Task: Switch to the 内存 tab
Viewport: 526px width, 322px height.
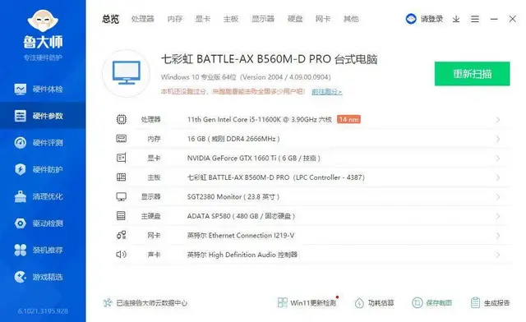Action: [175, 19]
